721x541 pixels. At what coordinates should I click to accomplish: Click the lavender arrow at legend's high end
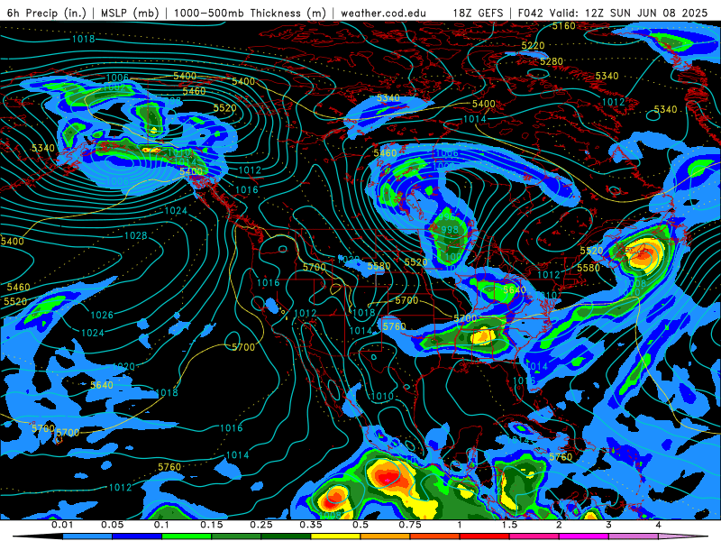(x=683, y=536)
